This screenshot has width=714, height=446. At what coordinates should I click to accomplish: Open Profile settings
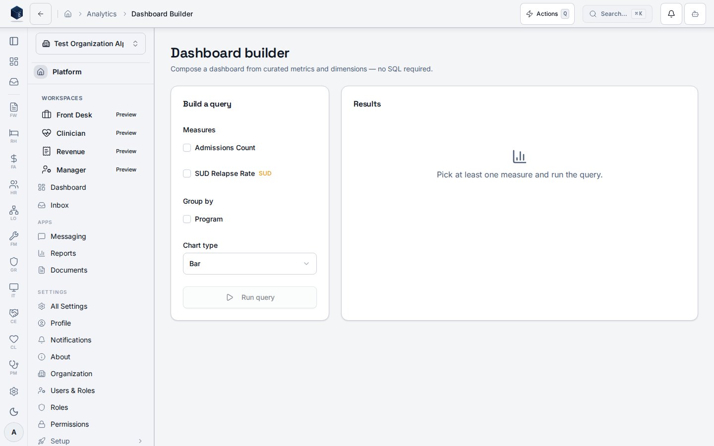(90, 323)
